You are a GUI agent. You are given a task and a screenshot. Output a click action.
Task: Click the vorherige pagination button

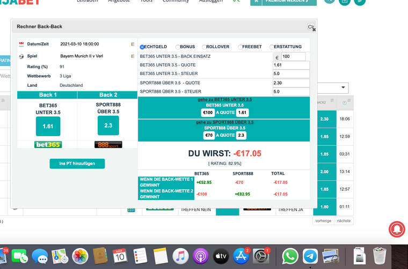tap(323, 221)
